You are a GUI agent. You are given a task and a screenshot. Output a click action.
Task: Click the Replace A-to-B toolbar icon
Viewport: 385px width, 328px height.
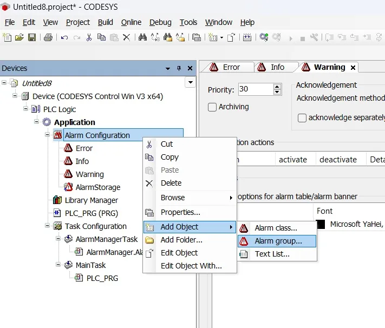point(155,37)
